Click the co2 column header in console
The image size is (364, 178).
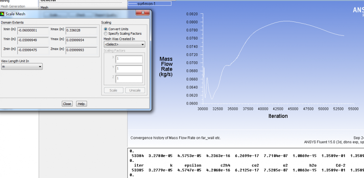pyautogui.click(x=255, y=165)
